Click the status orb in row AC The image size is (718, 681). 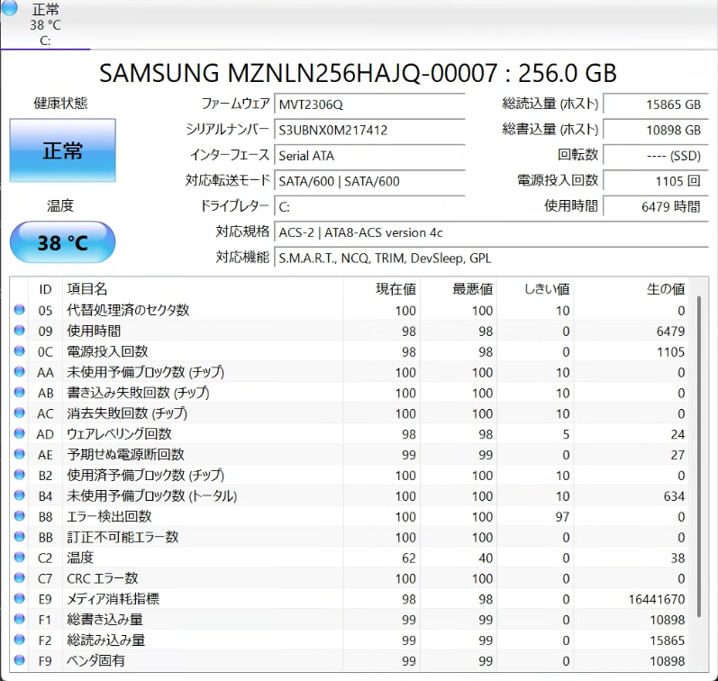click(x=19, y=413)
